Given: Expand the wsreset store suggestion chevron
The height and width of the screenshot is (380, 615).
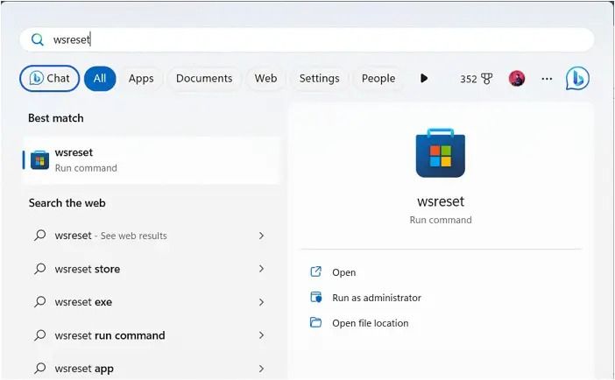Looking at the screenshot, I should (x=261, y=269).
